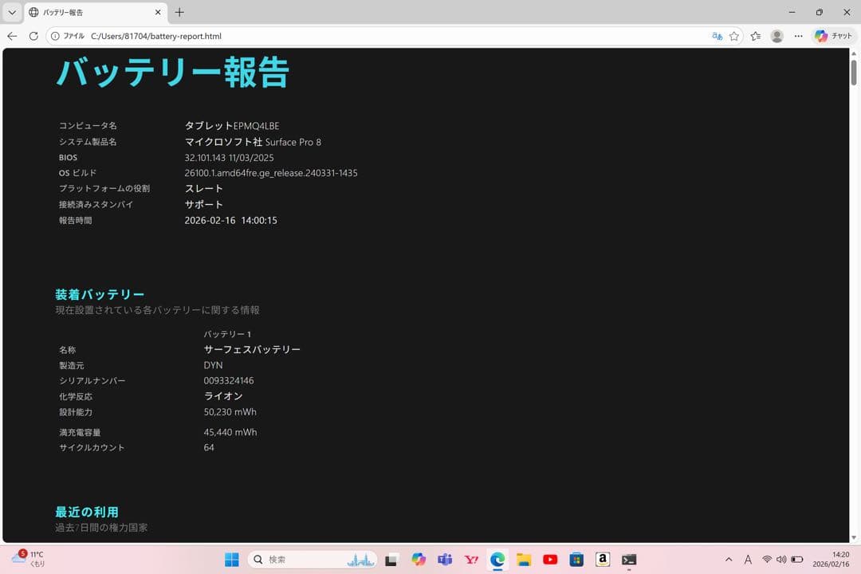The width and height of the screenshot is (861, 574).
Task: Click the page vertical scrollbar thumb
Action: 854,73
